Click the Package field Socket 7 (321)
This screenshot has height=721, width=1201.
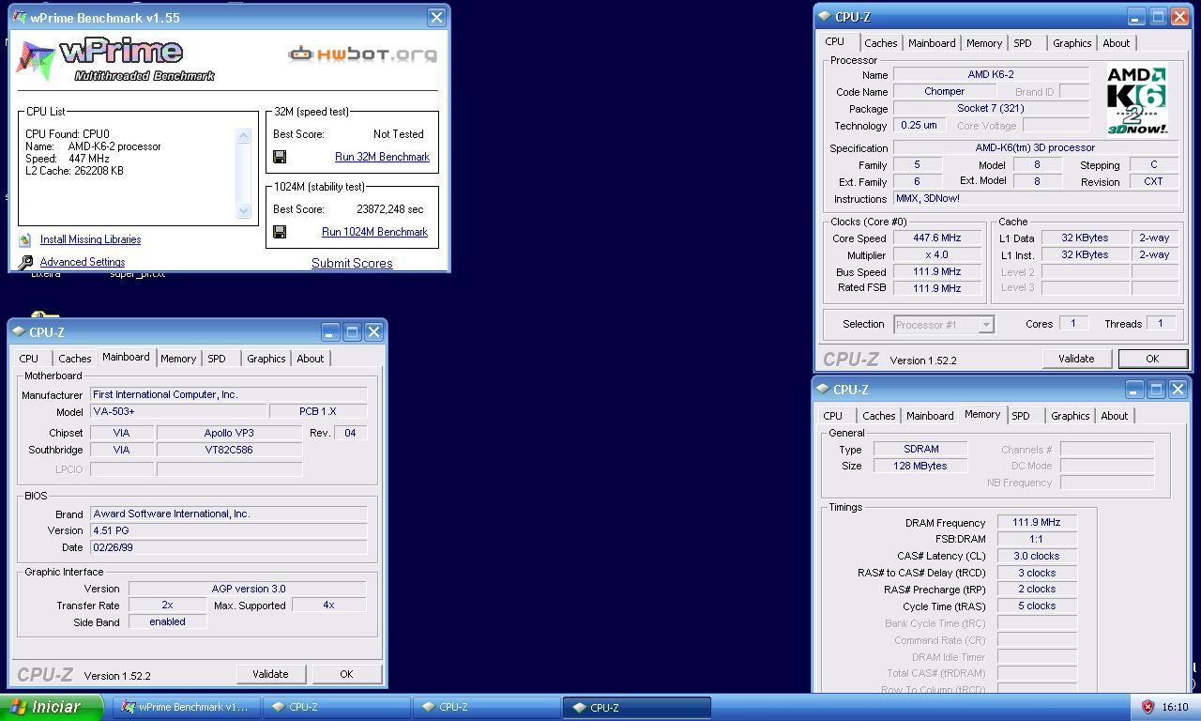click(991, 109)
